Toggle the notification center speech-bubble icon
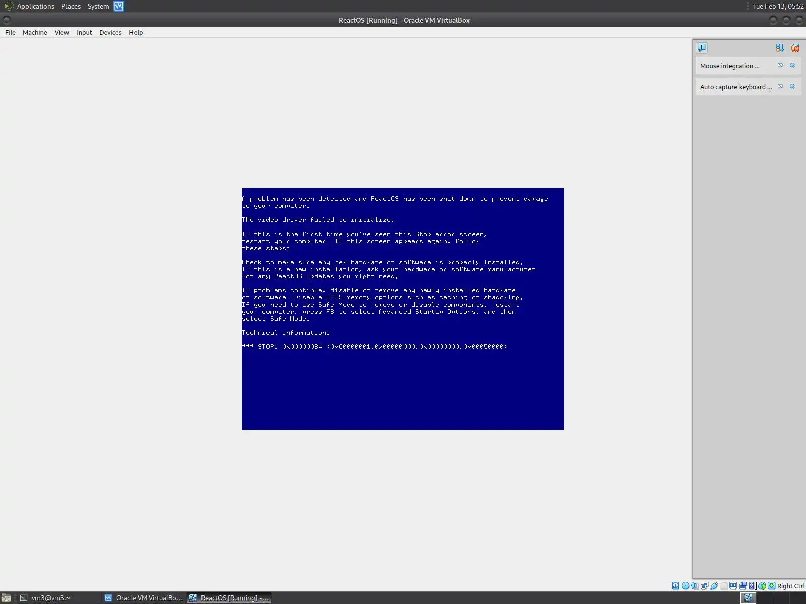806x604 pixels. 702,48
